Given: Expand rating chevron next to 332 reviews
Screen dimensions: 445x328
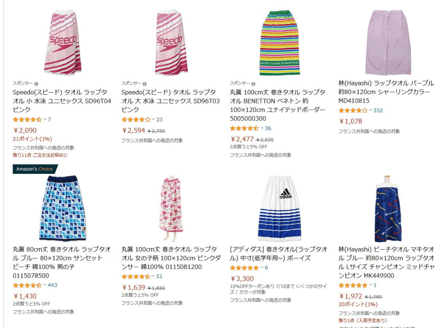Looking at the screenshot, I should [x=371, y=110].
